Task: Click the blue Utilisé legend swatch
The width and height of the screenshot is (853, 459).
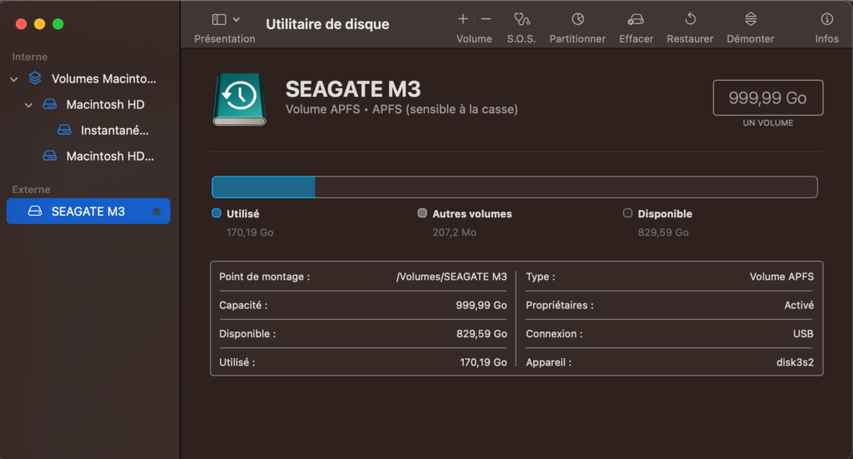Action: [217, 213]
